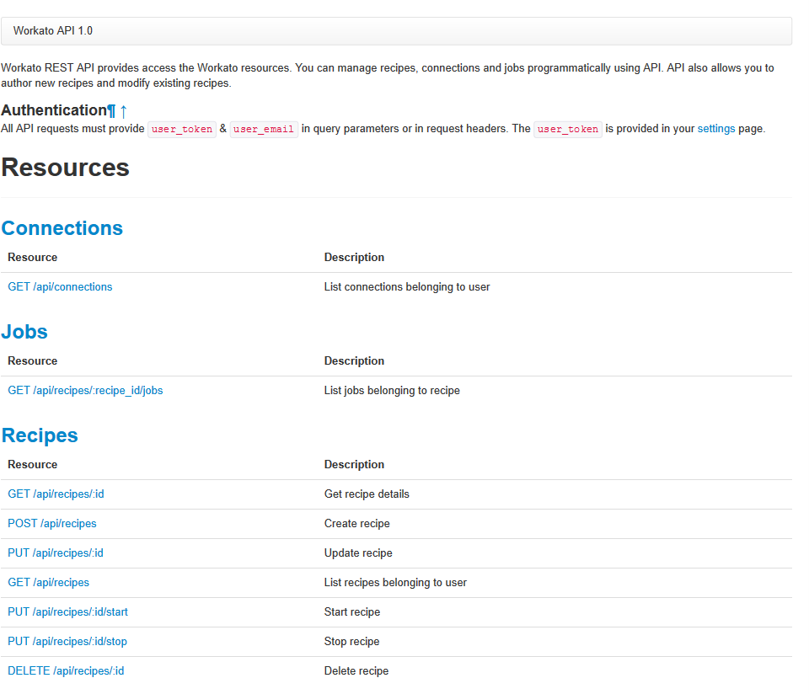Image resolution: width=809 pixels, height=694 pixels.
Task: Open PUT /api/recipes/:id/start resource
Action: click(x=67, y=611)
